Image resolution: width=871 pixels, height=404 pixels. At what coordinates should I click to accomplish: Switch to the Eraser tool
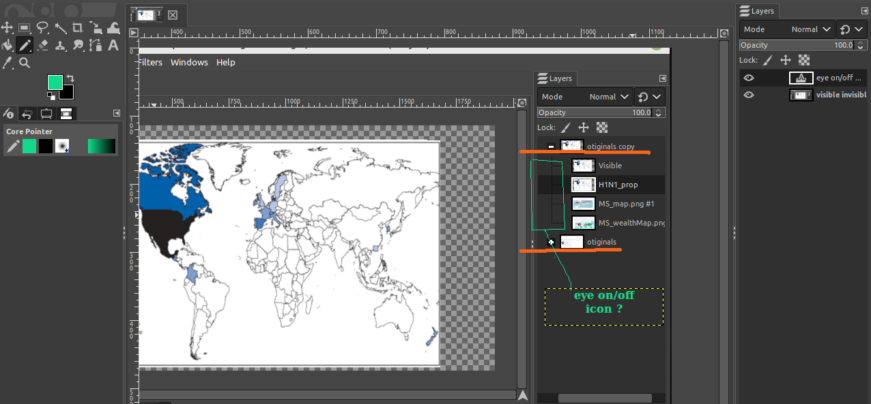coord(42,46)
